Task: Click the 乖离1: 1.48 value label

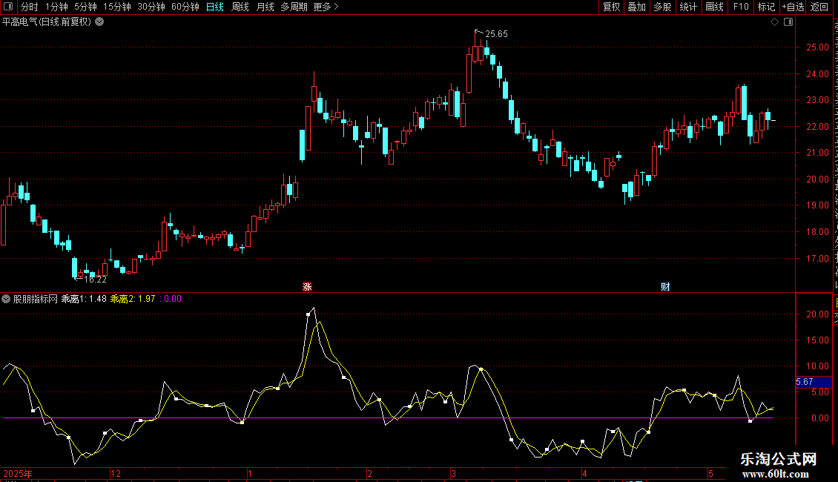Action: click(84, 299)
